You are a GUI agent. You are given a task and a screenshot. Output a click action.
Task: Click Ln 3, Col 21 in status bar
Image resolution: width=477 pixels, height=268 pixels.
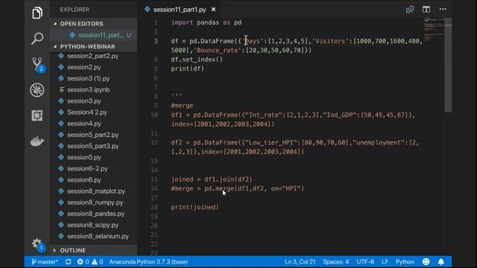coord(300,262)
